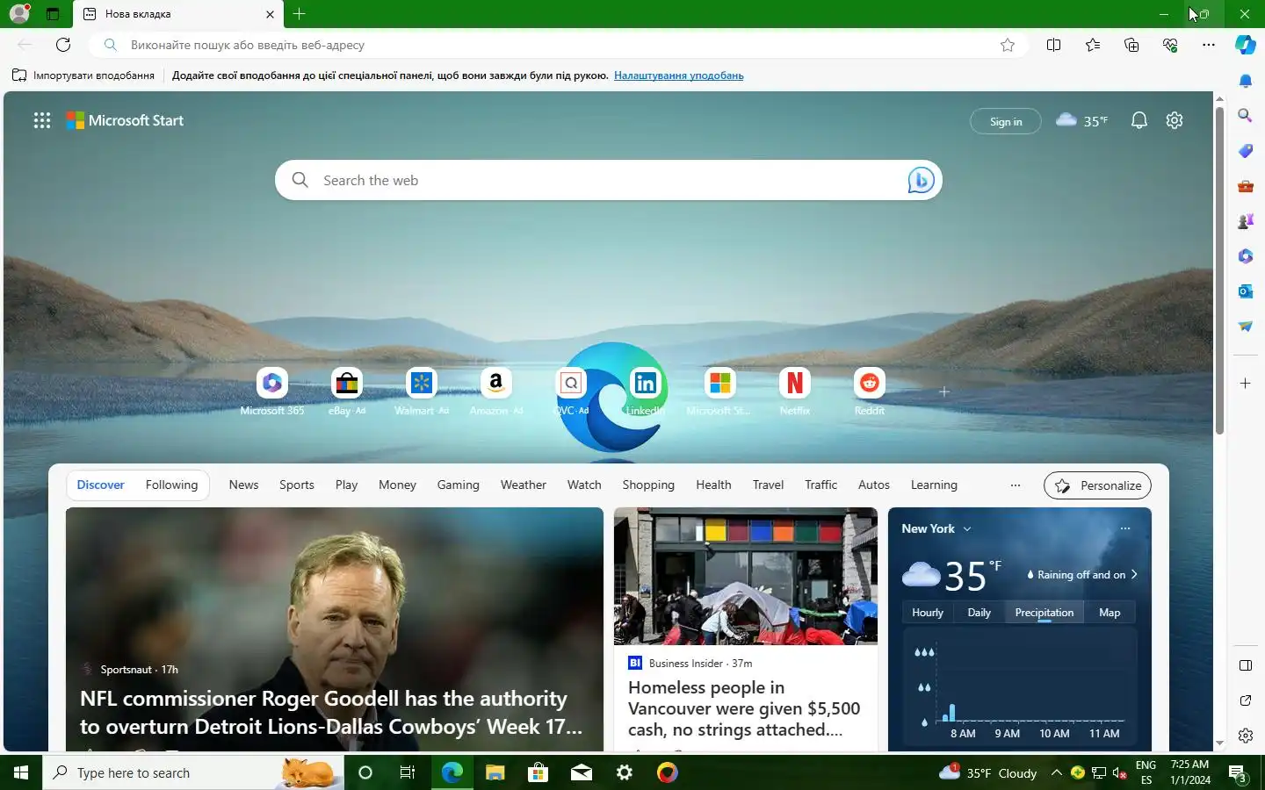Show hidden system tray icons
Viewport: 1265px width, 790px height.
point(1057,773)
